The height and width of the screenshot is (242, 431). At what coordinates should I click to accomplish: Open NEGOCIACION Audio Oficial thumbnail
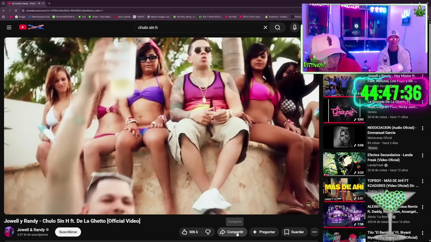pyautogui.click(x=344, y=137)
